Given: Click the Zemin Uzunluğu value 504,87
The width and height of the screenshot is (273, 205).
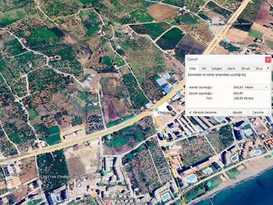Looking at the screenshot, I should (238, 93).
